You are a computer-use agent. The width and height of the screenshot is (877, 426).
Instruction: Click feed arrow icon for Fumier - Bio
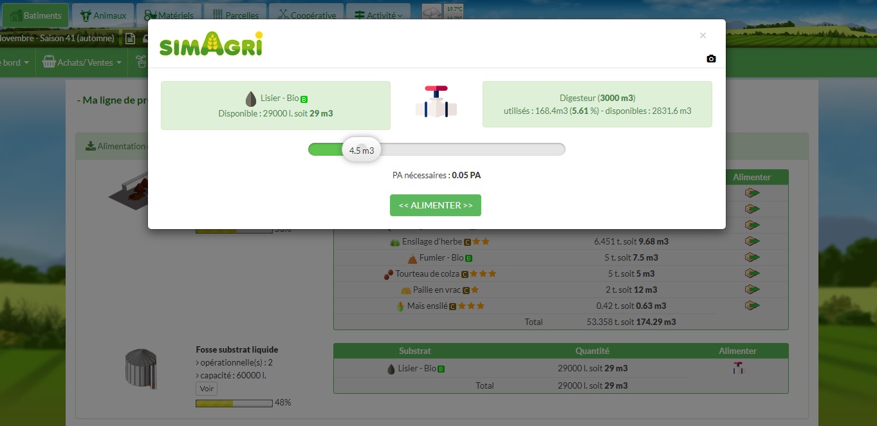752,257
